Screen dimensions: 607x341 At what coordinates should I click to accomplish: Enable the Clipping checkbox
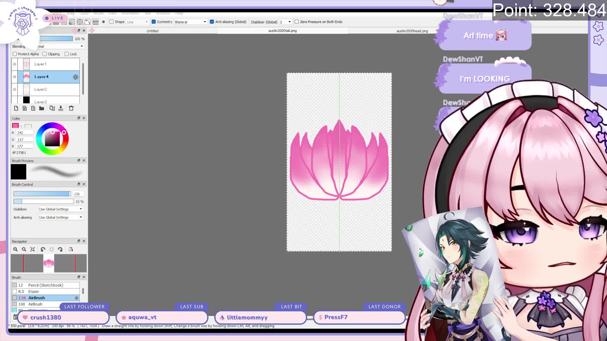(45, 54)
